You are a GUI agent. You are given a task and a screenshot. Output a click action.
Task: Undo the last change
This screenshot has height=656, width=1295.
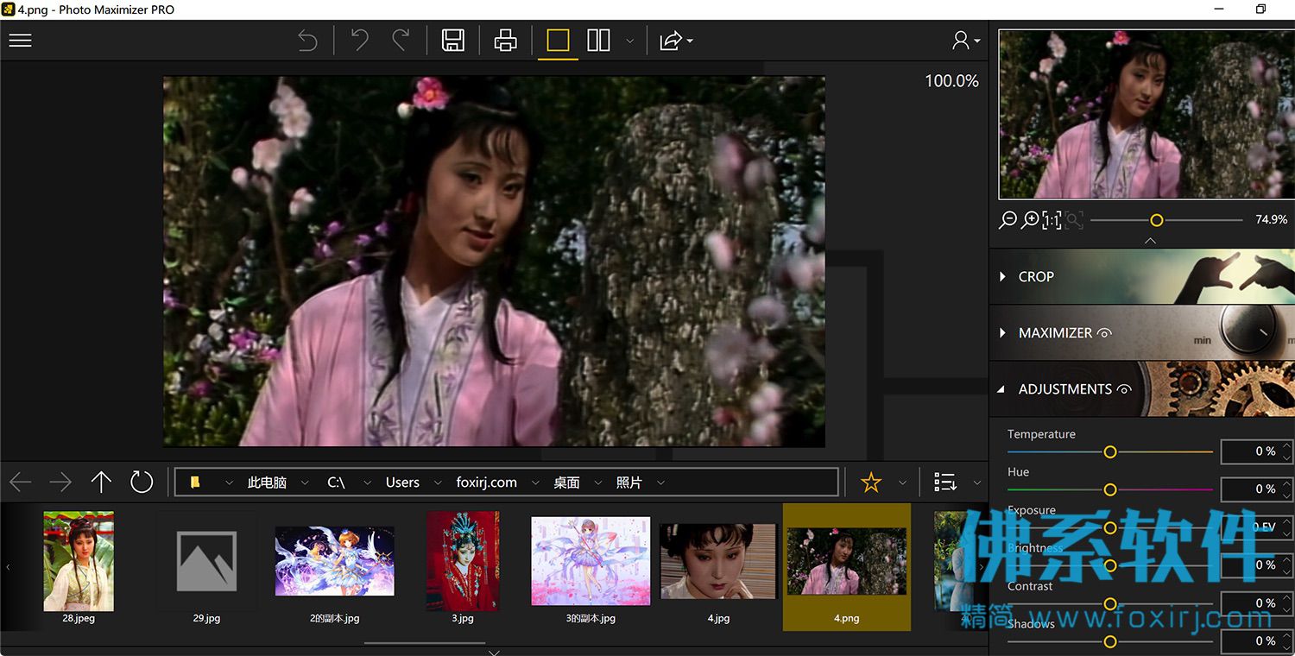tap(360, 41)
